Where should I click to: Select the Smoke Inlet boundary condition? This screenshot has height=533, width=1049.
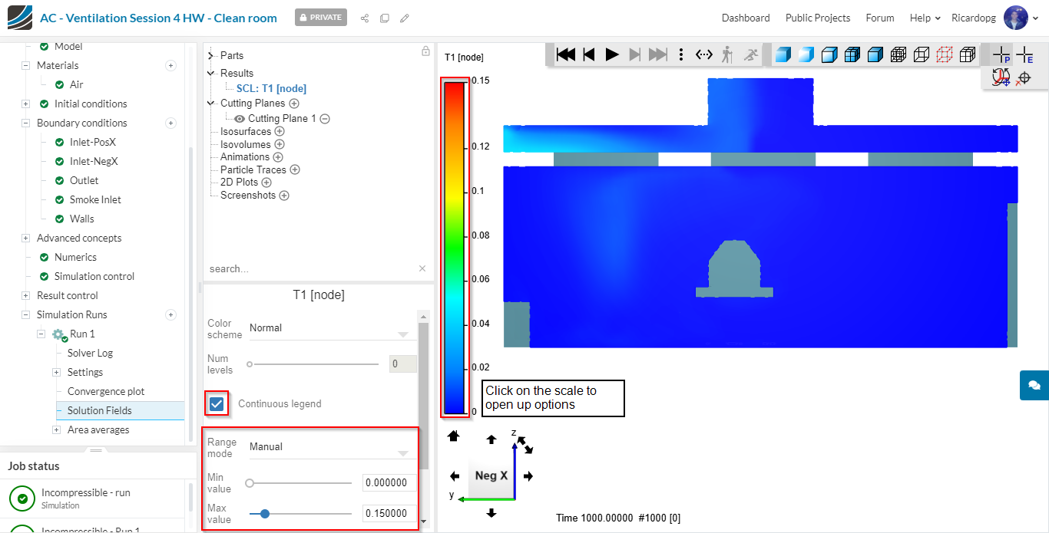pos(95,199)
